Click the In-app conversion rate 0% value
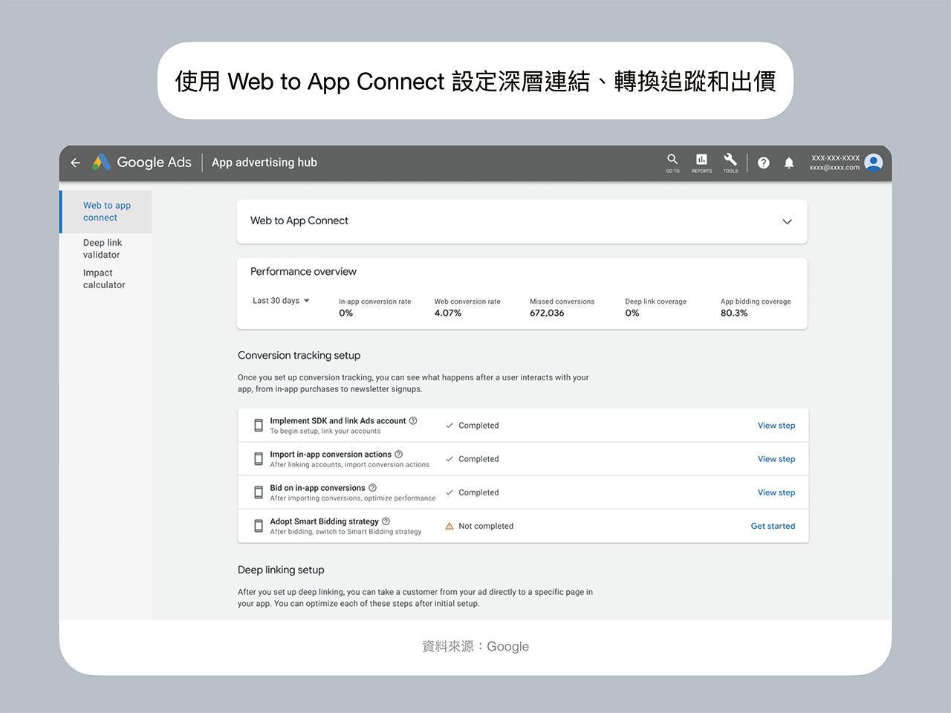 [x=346, y=313]
